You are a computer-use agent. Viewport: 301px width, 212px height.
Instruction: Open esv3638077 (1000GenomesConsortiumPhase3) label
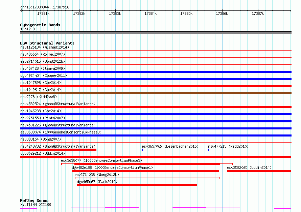pyautogui.click(x=101, y=160)
